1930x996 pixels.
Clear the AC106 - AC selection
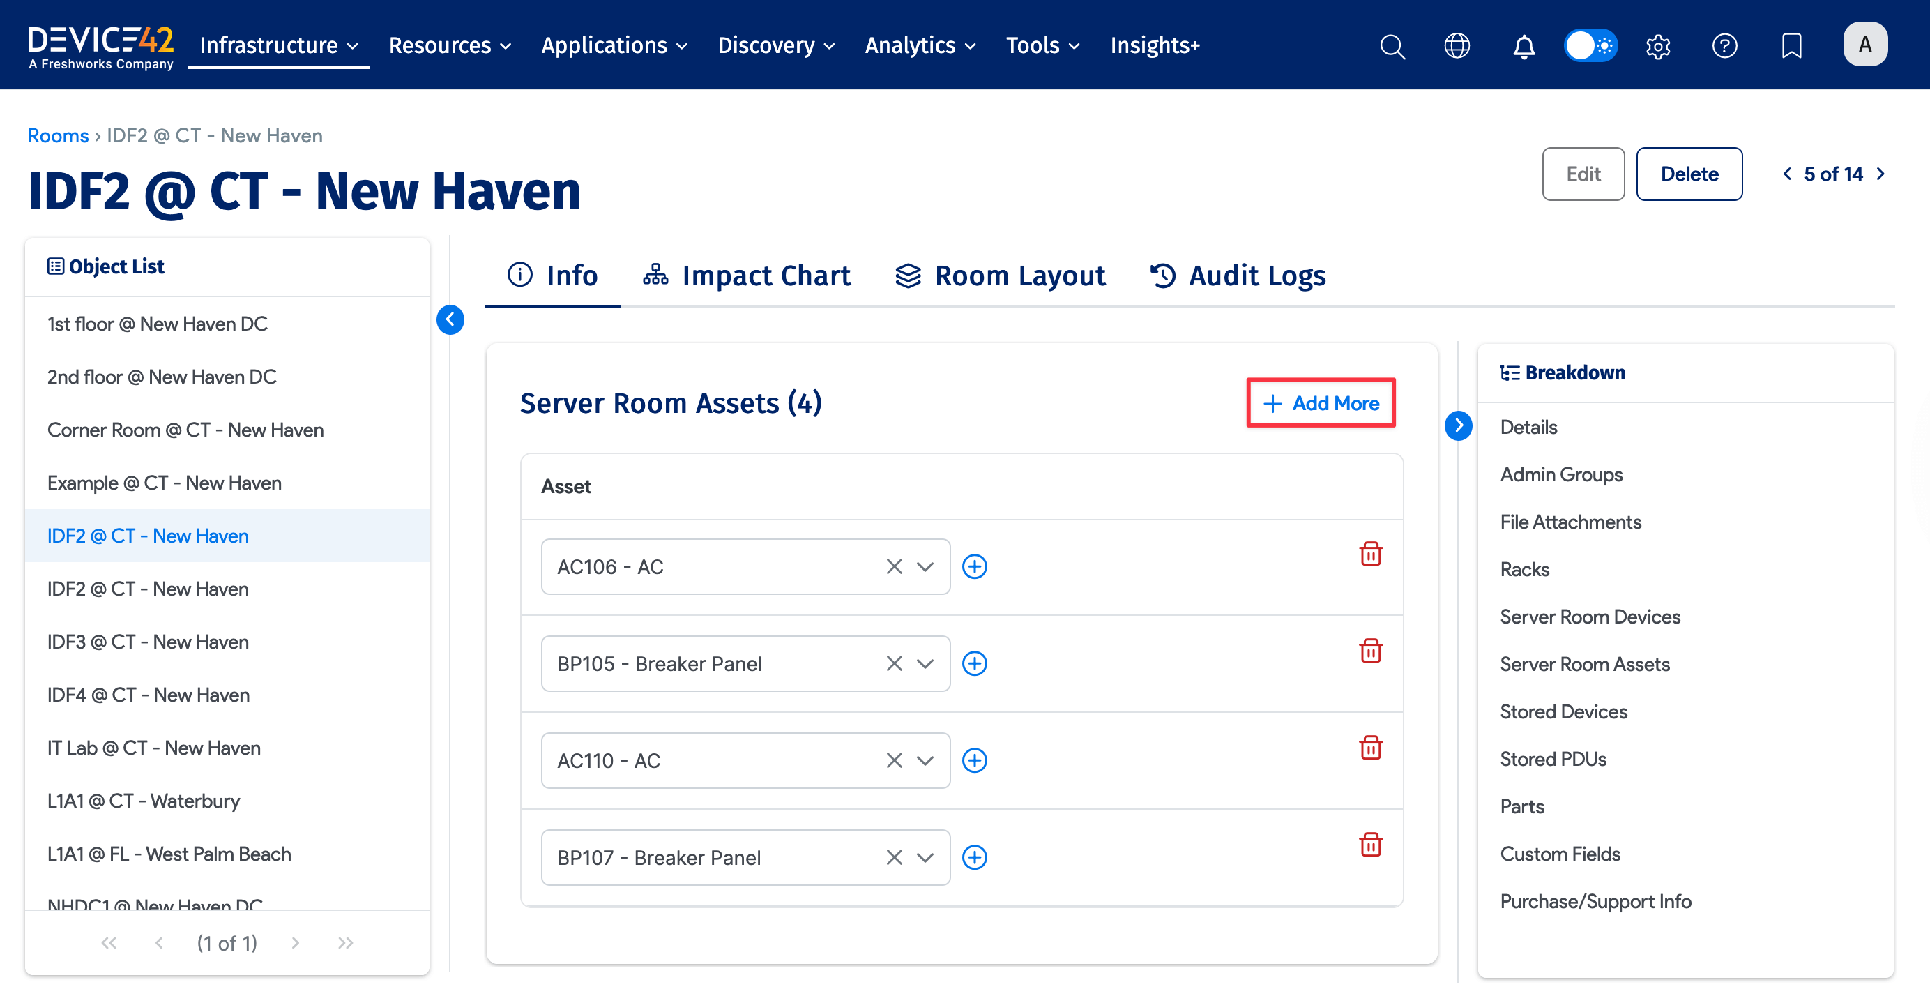tap(894, 566)
